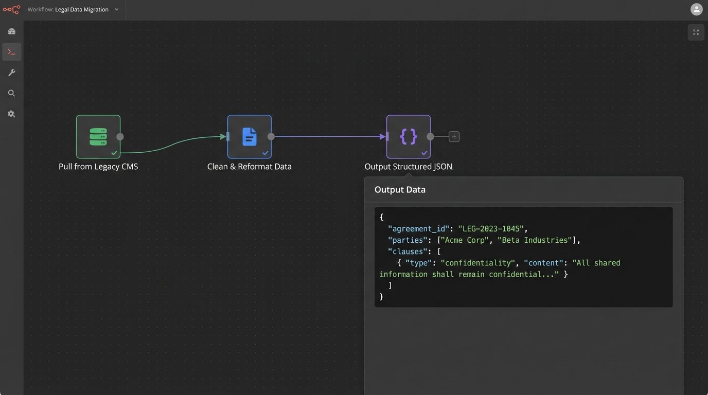The image size is (708, 395).
Task: Open the settings gear icon in sidebar
Action: point(11,114)
